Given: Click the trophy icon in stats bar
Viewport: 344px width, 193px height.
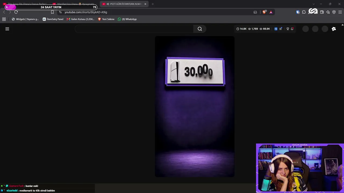Looking at the screenshot, I should [288, 29].
